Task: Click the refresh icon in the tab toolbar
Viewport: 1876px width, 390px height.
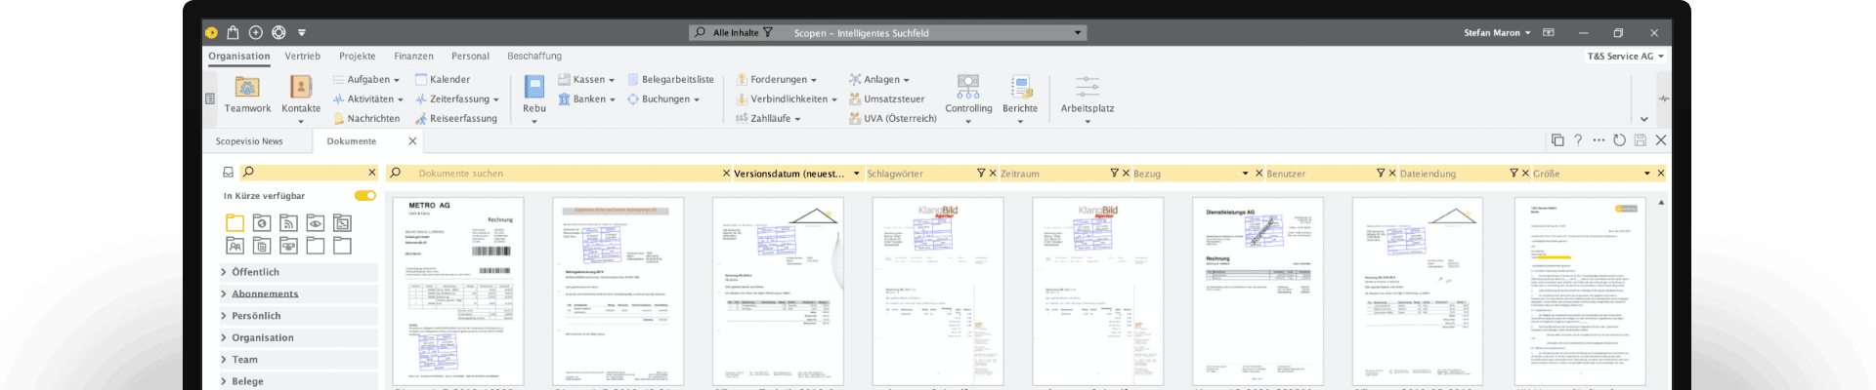Action: point(1619,140)
